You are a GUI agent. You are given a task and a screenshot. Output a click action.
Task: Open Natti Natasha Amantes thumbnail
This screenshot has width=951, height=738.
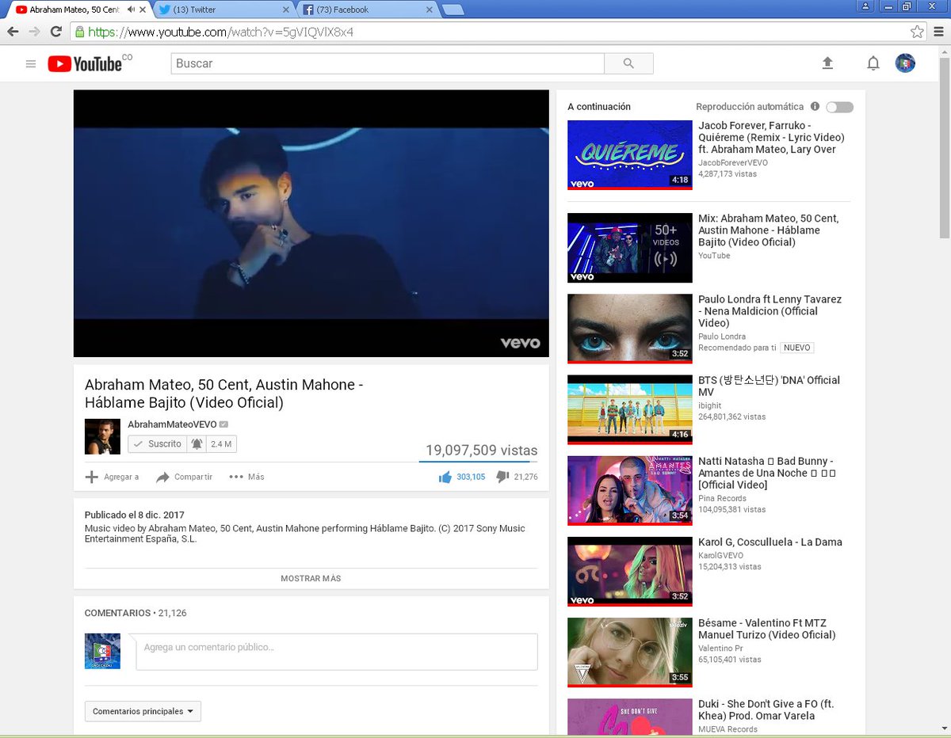coord(630,490)
